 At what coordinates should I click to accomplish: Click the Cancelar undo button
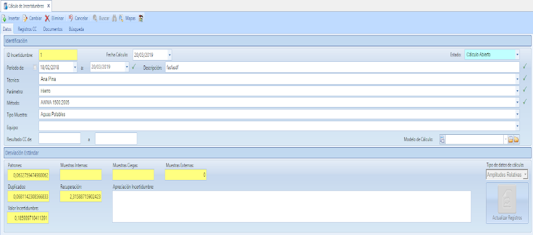[x=78, y=19]
